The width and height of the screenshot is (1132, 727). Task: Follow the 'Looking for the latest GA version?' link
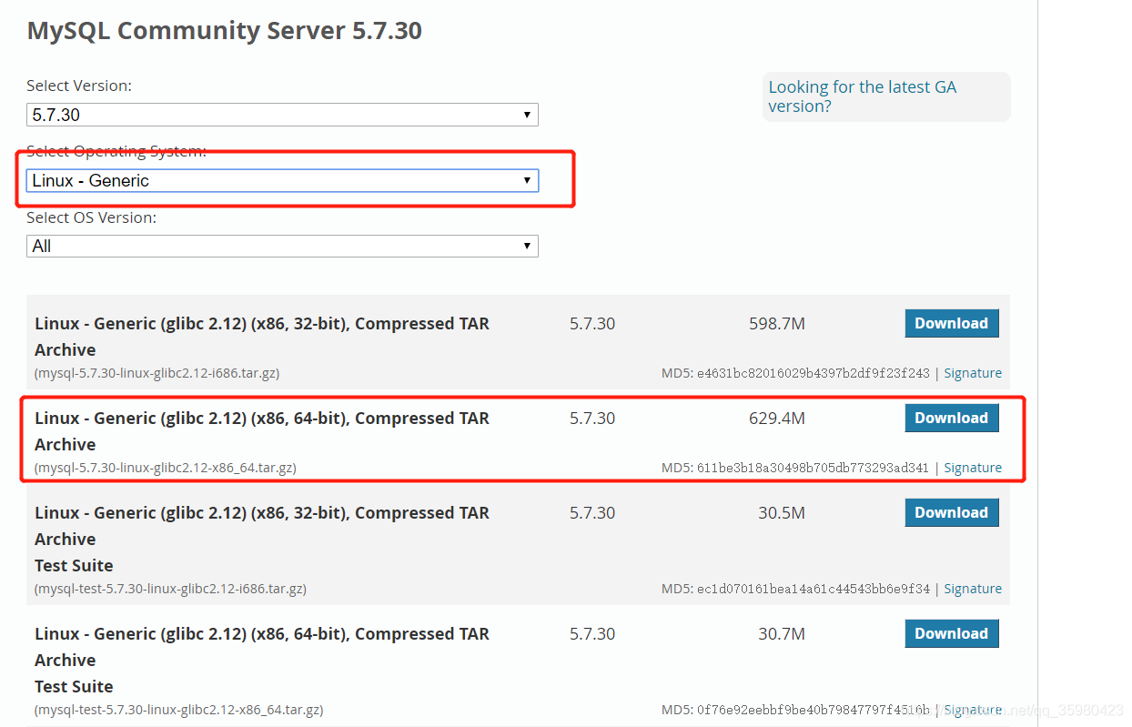click(x=862, y=96)
